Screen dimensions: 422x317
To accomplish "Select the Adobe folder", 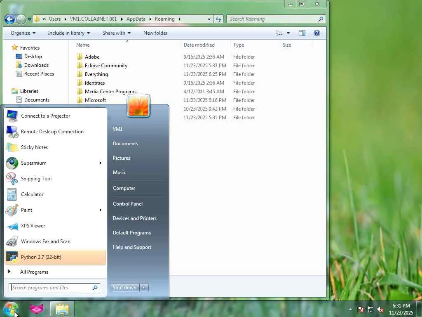I will (92, 57).
